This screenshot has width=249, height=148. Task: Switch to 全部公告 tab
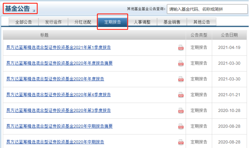coord(23,22)
